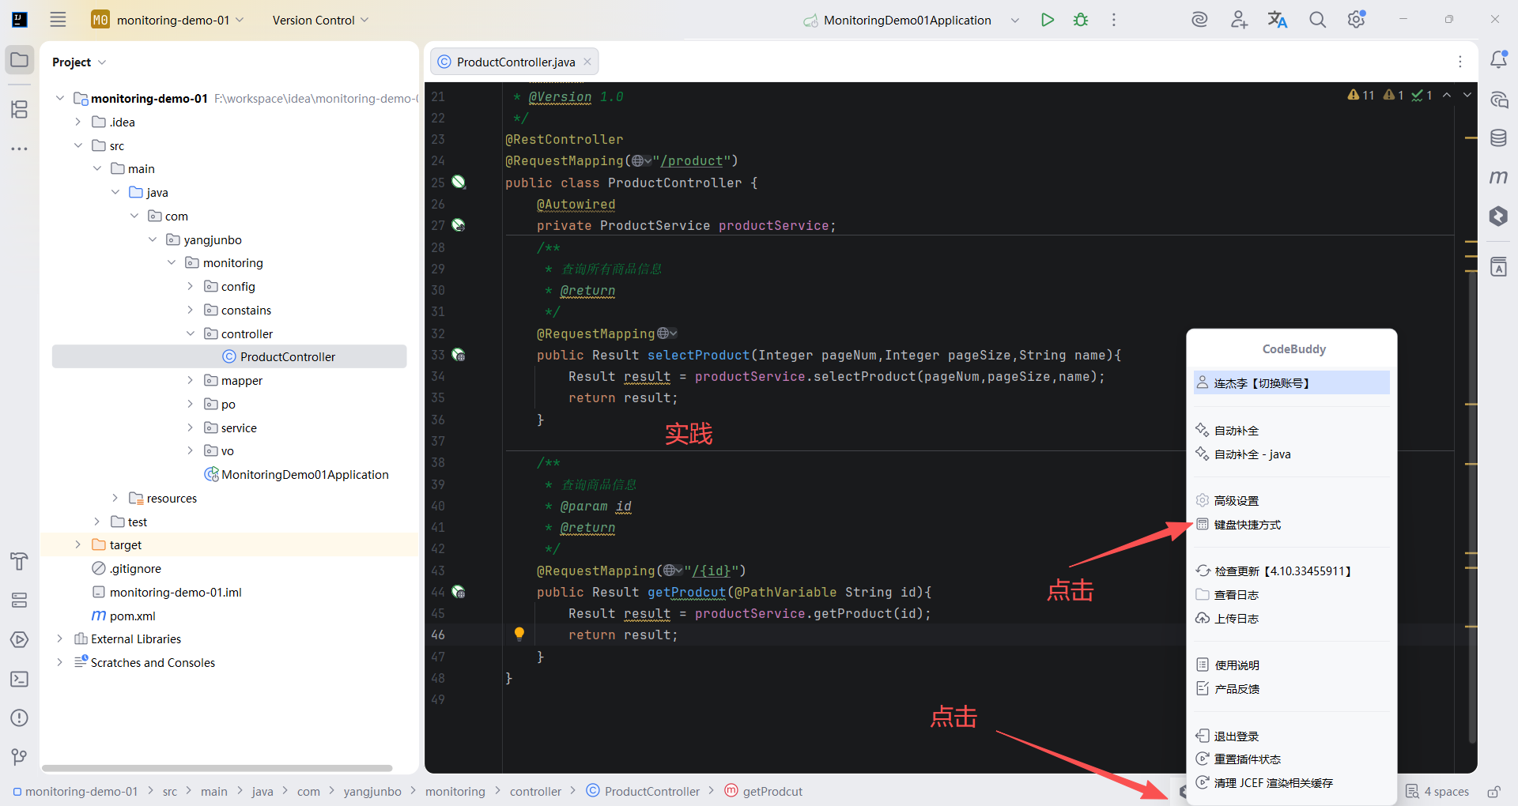
Task: Open the Version Control dropdown
Action: [320, 20]
